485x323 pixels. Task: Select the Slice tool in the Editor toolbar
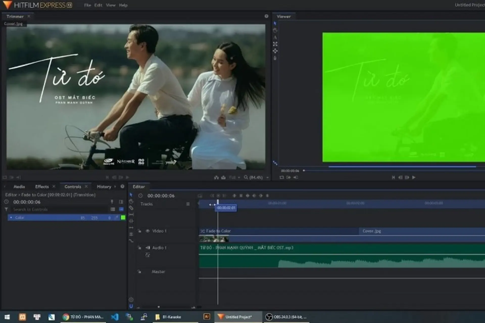click(131, 208)
